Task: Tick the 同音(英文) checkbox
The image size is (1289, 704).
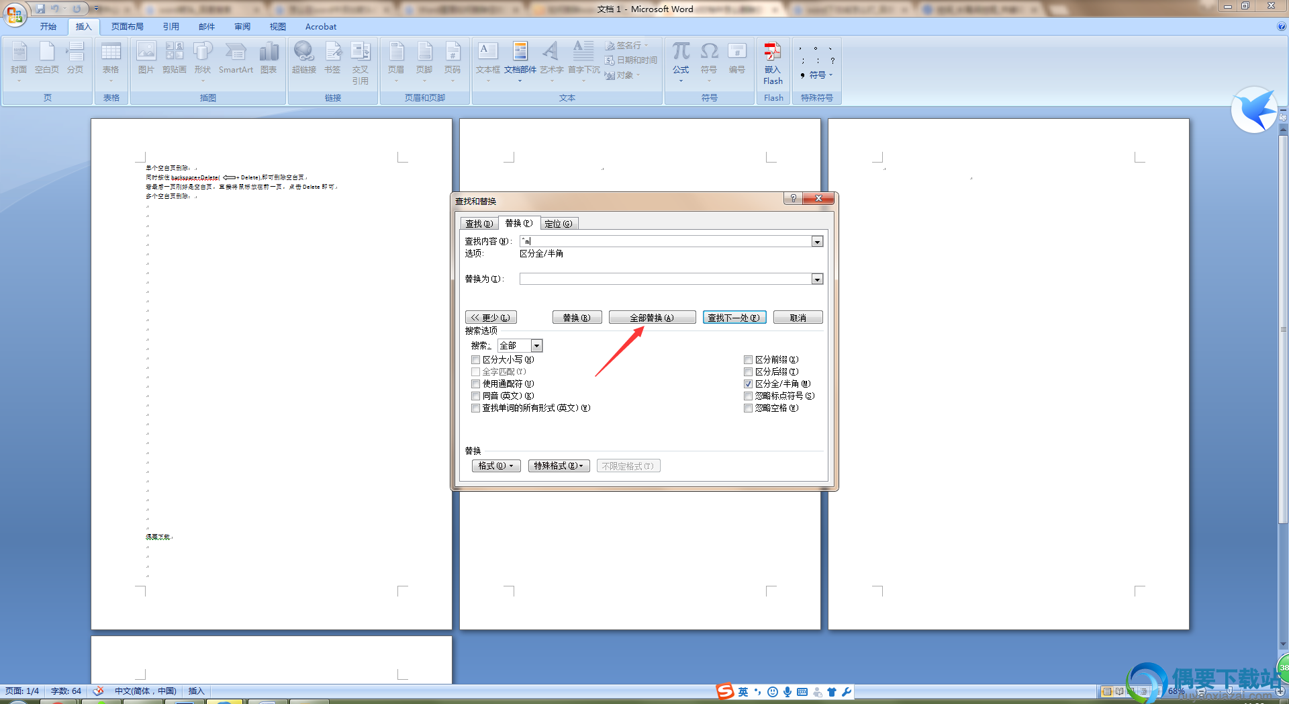Action: (x=475, y=396)
